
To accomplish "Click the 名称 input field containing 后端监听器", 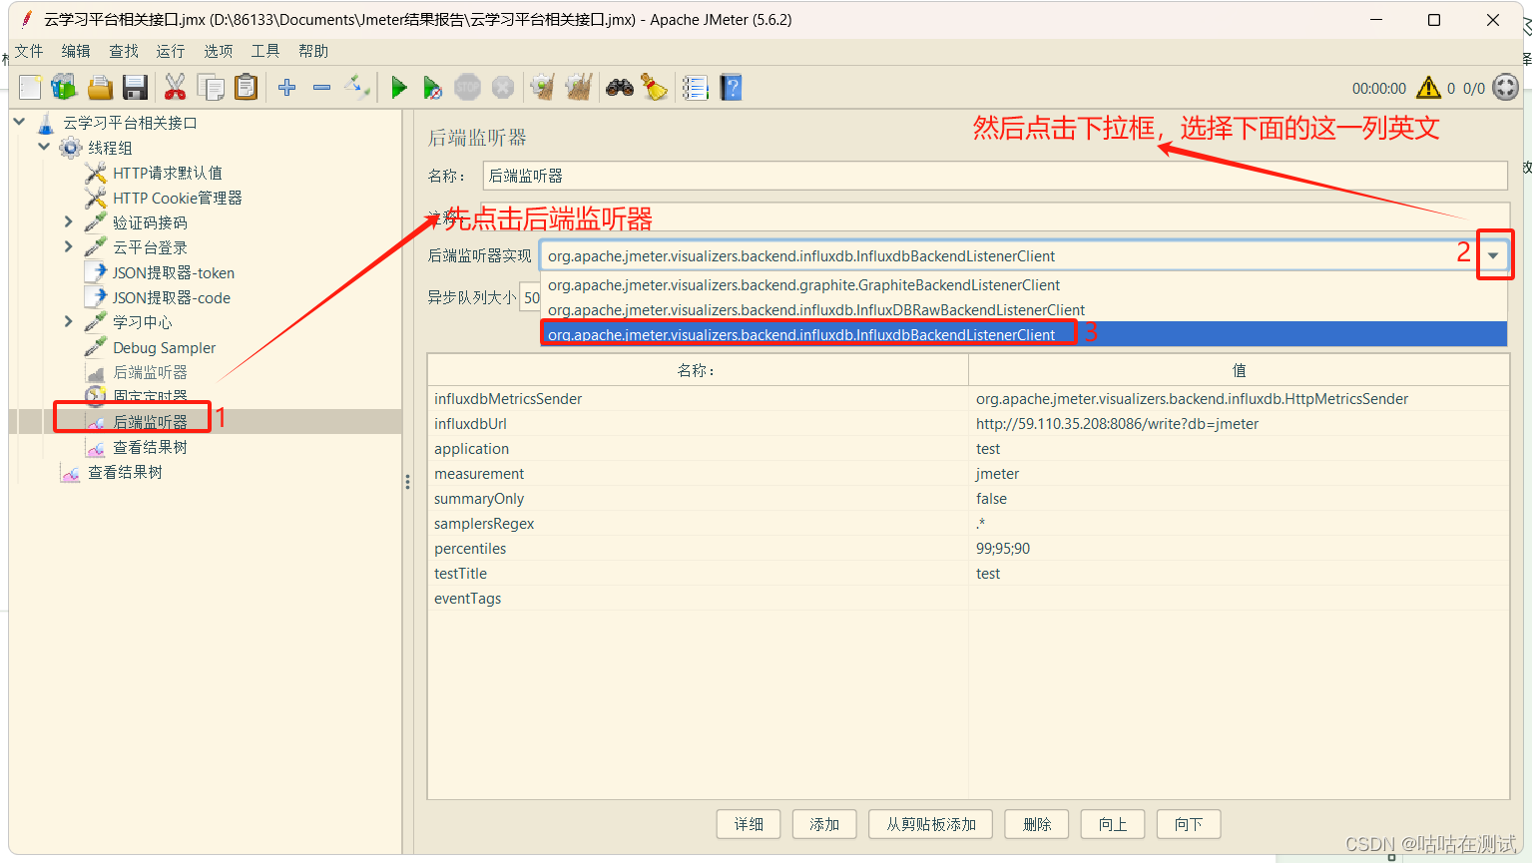I will click(x=995, y=176).
